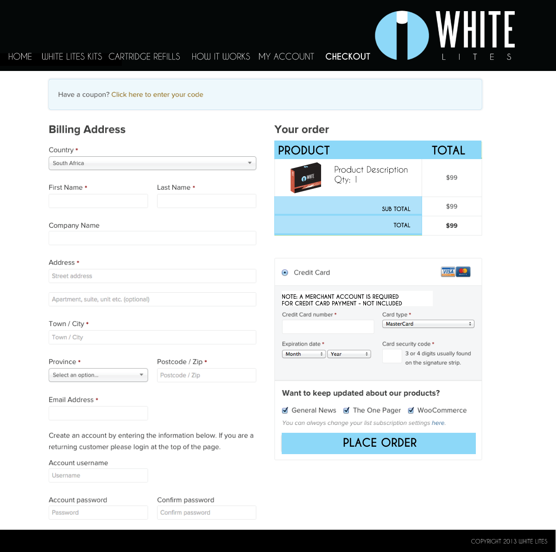556x552 pixels.
Task: Uncheck the General News checkbox
Action: (285, 411)
